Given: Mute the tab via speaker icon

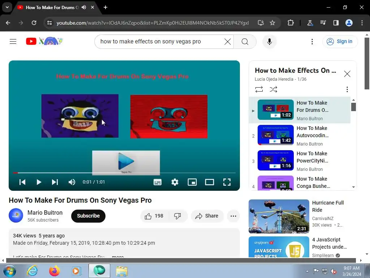Looking at the screenshot, I should (x=84, y=7).
